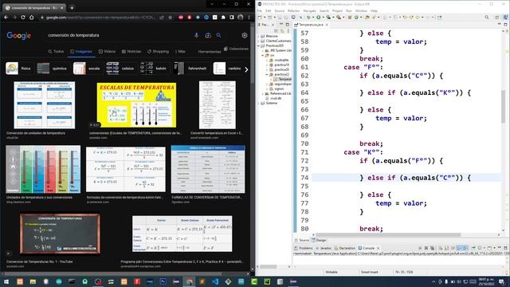
Task: Click the voice search microphone icon in Google
Action: (x=197, y=35)
